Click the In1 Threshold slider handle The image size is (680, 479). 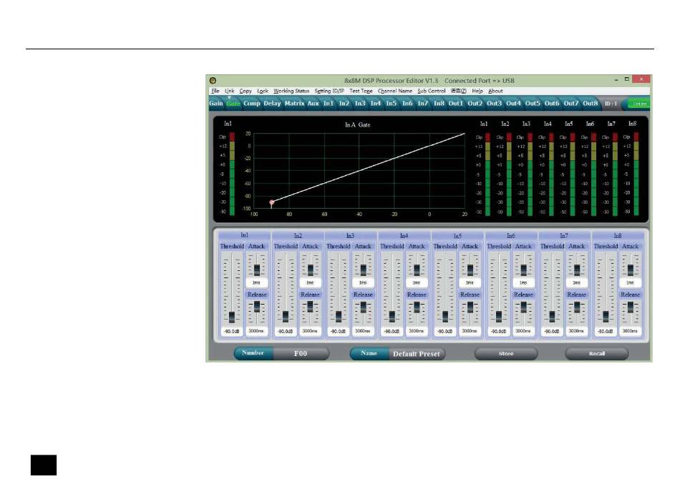pos(232,317)
